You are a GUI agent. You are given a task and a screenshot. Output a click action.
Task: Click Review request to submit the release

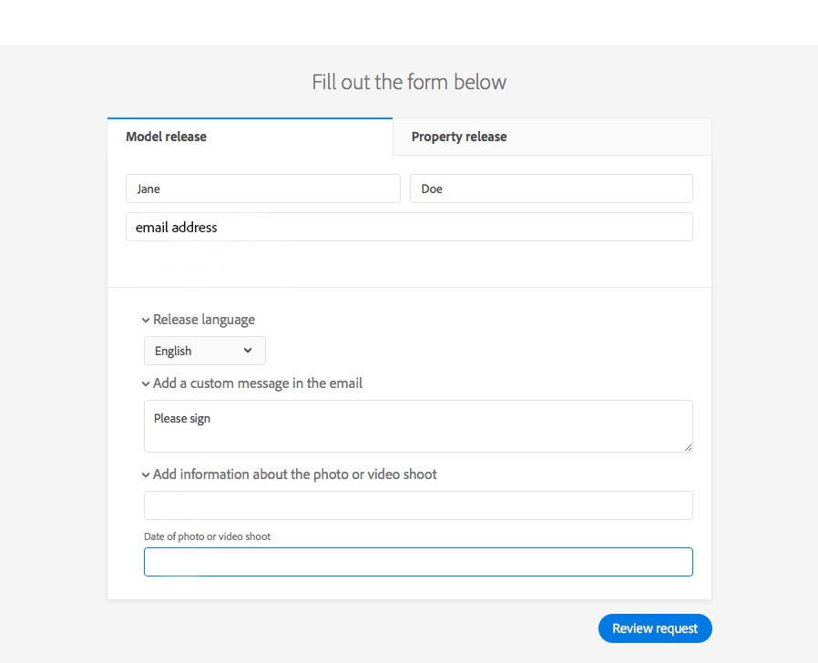(x=654, y=628)
